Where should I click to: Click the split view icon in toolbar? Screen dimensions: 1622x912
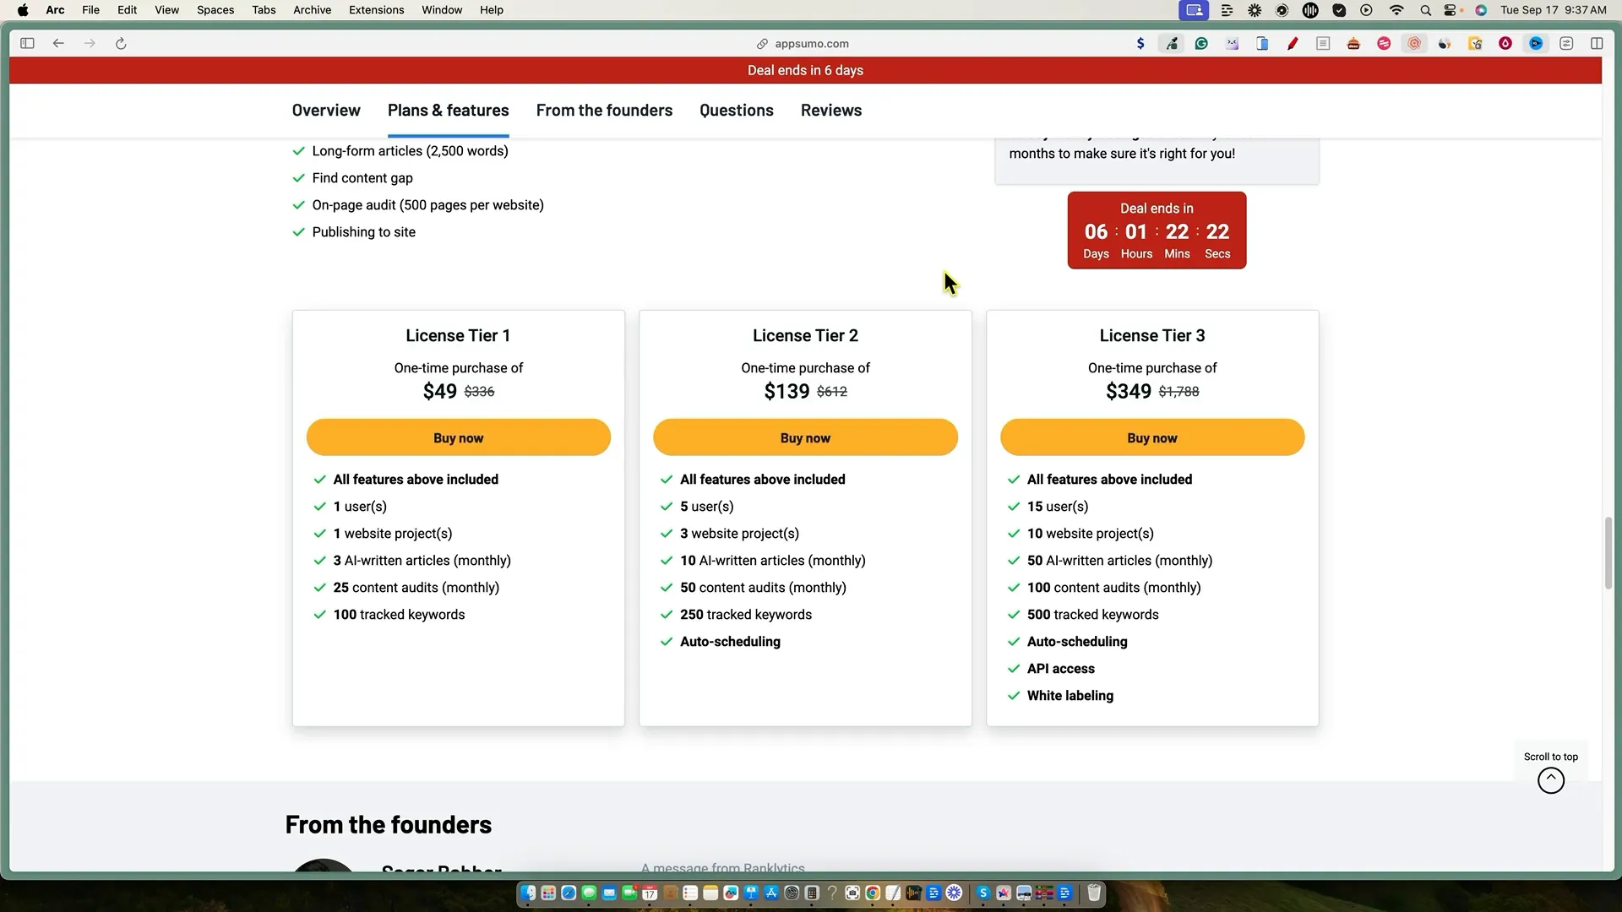[x=1597, y=43]
